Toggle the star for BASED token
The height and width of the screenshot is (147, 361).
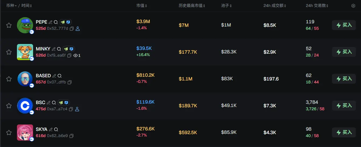point(9,79)
